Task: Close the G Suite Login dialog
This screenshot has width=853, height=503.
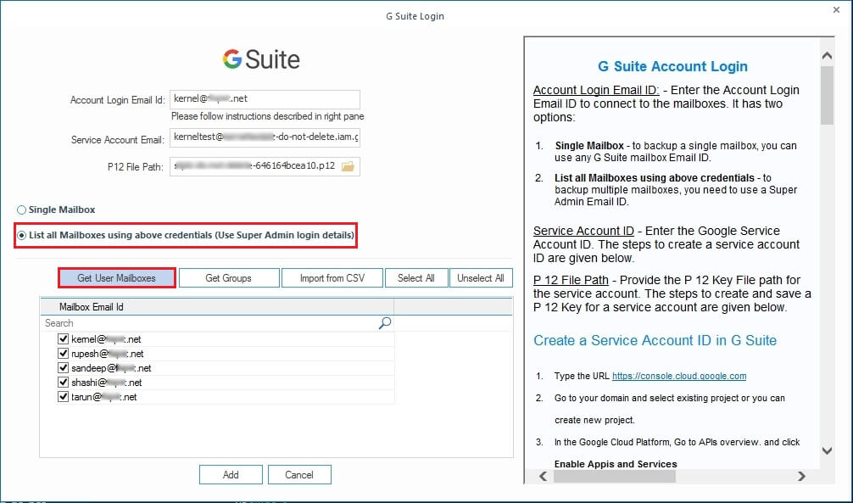Action: pyautogui.click(x=836, y=10)
